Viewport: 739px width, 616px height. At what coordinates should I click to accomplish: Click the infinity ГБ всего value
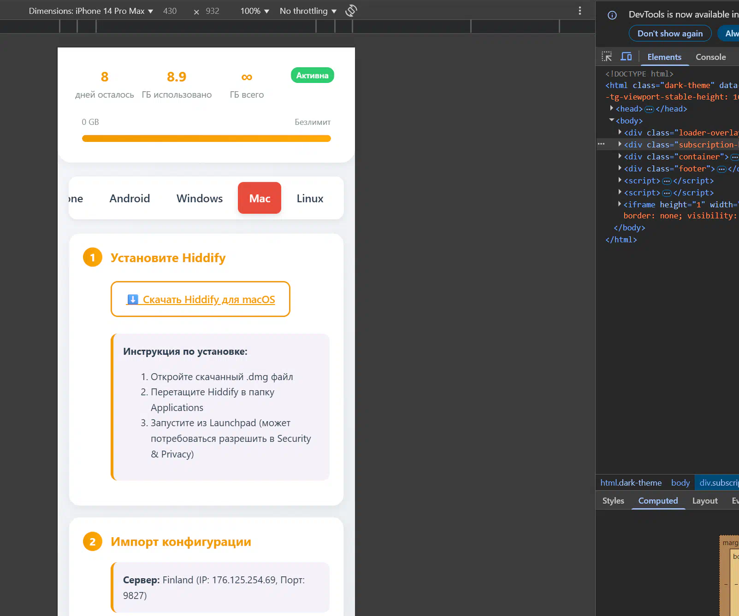(247, 77)
